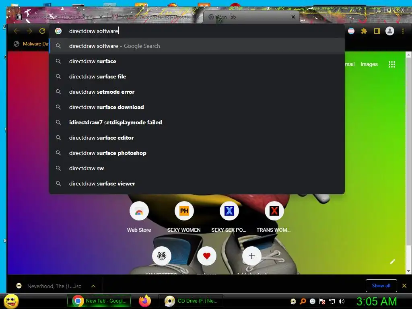The image size is (412, 309).
Task: Click the Google logo in the address bar
Action: coord(58,31)
